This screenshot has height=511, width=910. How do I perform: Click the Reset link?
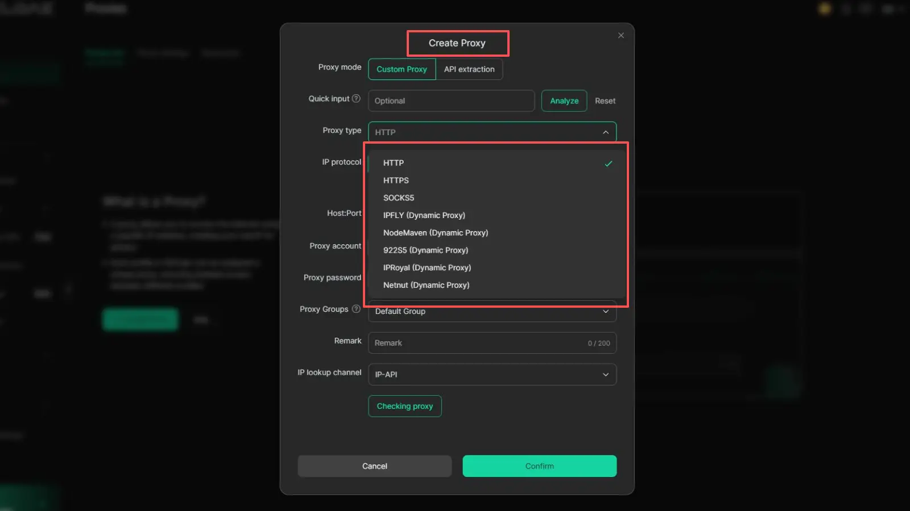605,101
